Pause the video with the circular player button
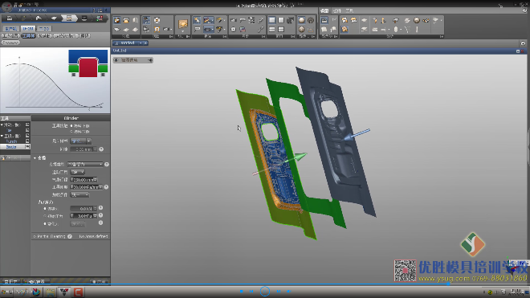The width and height of the screenshot is (530, 298). (x=265, y=292)
